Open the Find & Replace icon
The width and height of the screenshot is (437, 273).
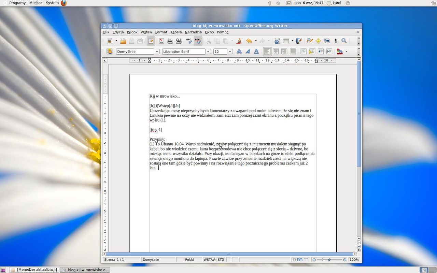310,41
